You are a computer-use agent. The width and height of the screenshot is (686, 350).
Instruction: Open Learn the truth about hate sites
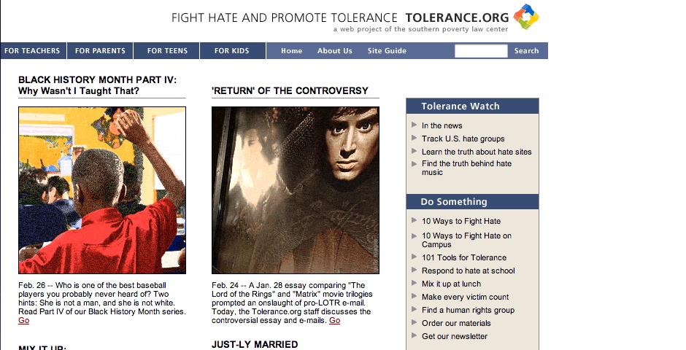pyautogui.click(x=477, y=152)
